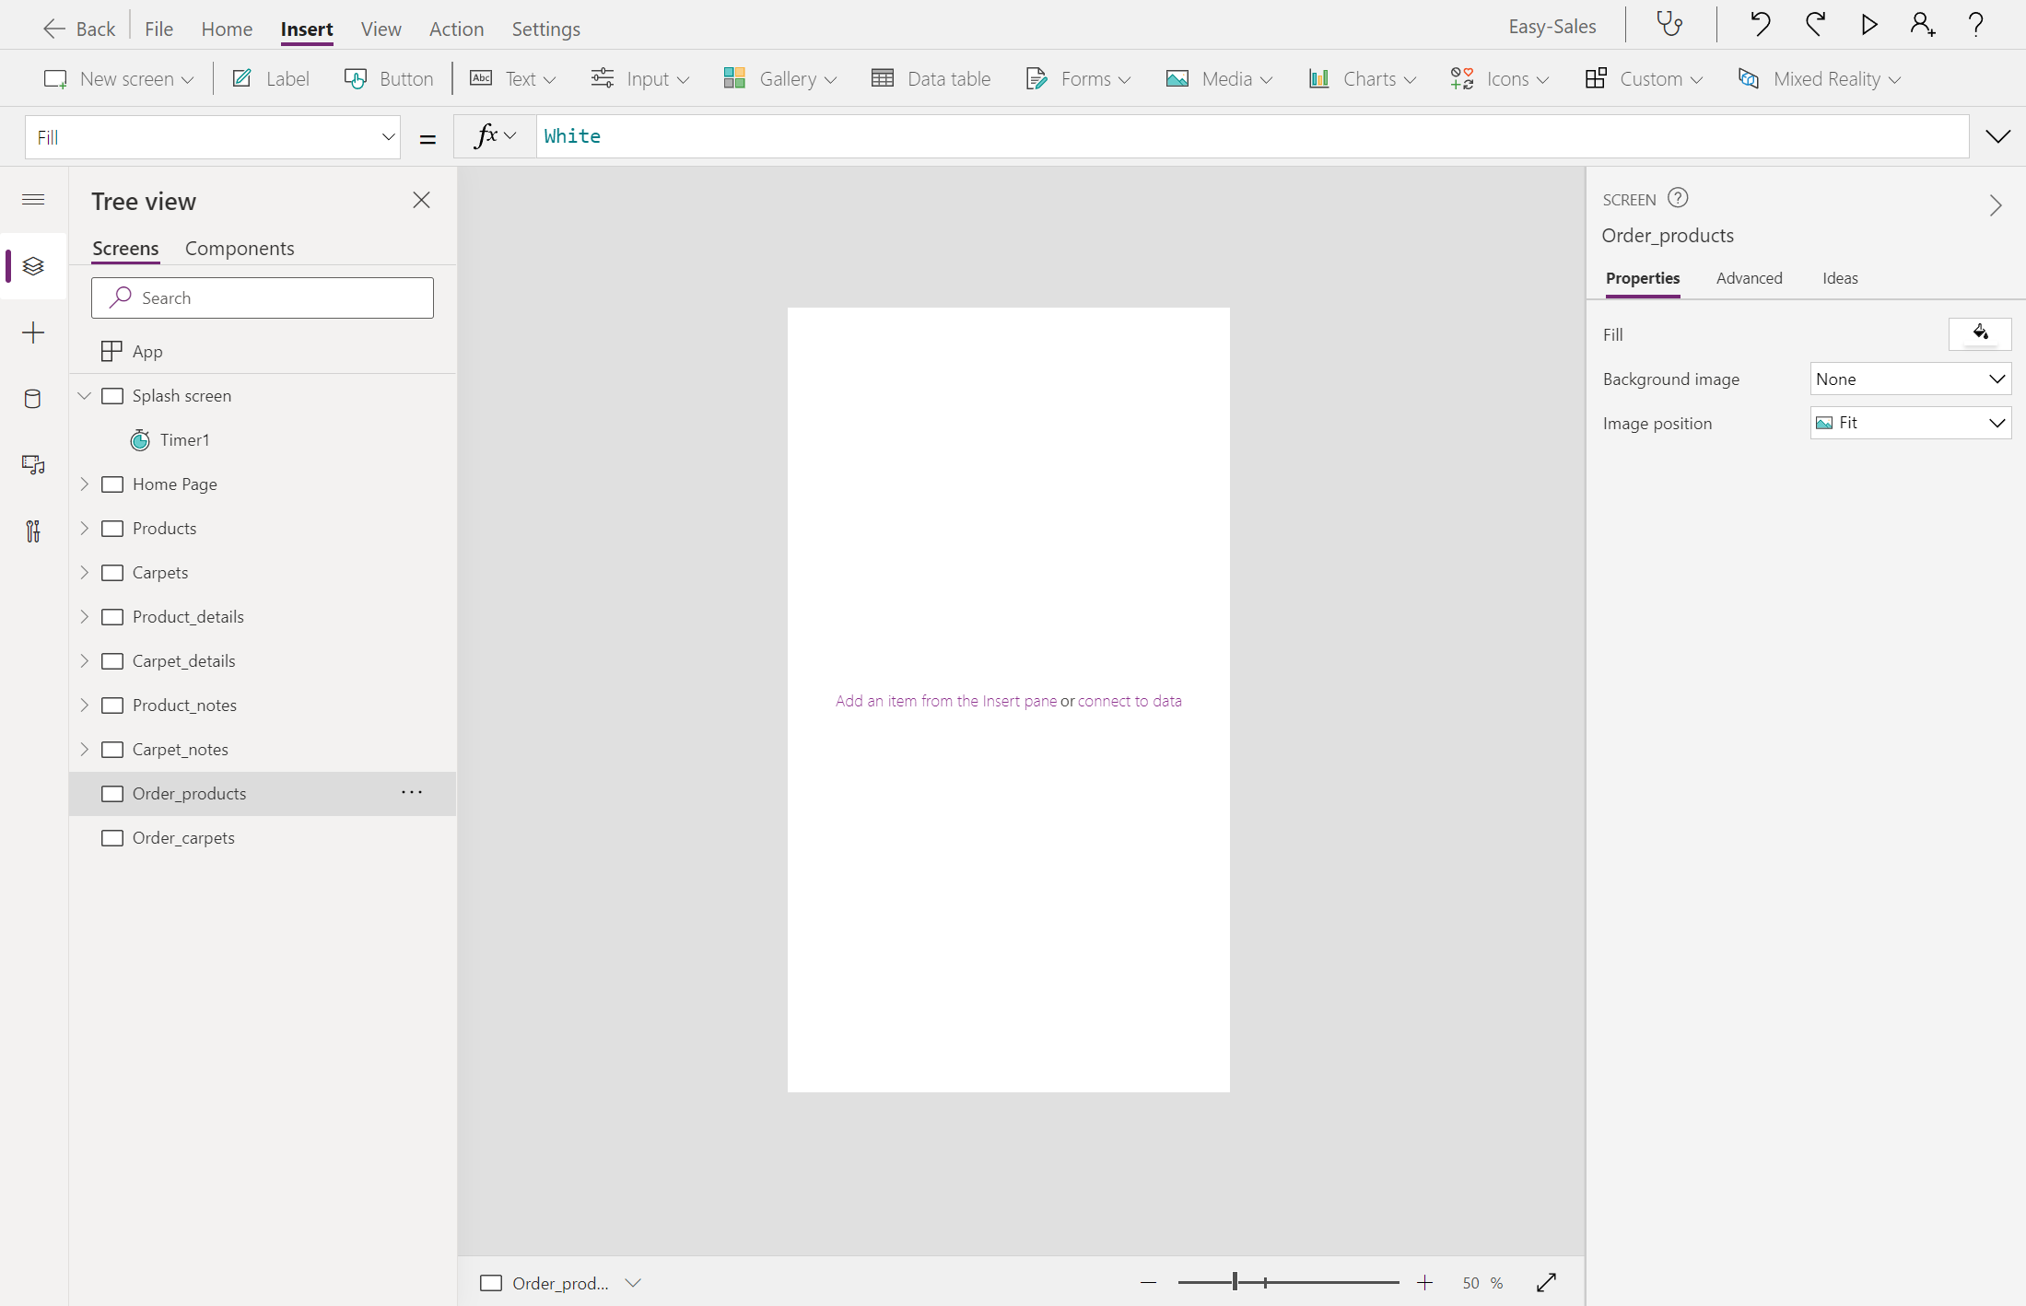2026x1306 pixels.
Task: Click the Data table button
Action: [x=931, y=79]
